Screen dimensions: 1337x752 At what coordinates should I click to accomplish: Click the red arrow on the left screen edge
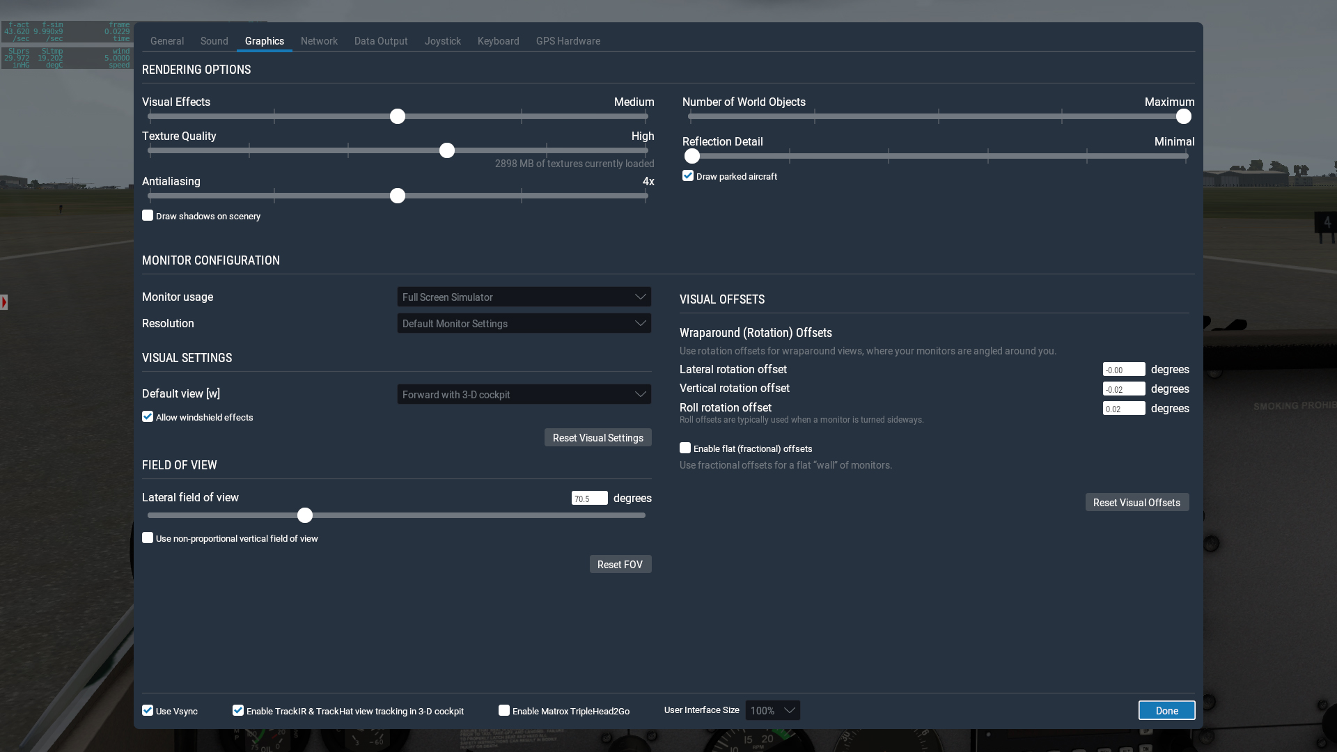4,302
